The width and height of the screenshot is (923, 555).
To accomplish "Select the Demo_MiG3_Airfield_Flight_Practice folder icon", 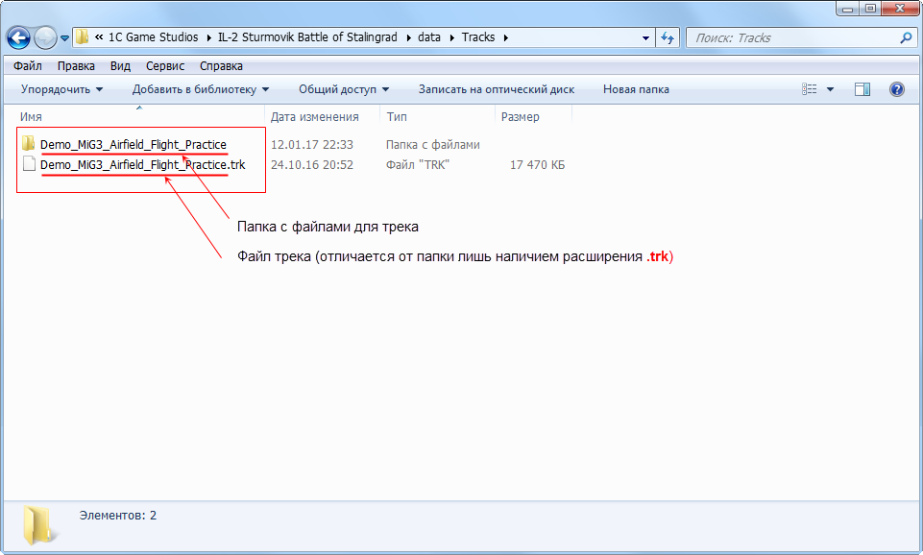I will [28, 144].
